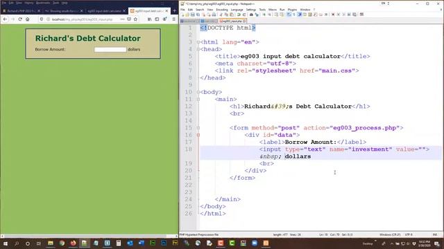Toggle Show All Characters in Notepad++ toolbar

294,15
